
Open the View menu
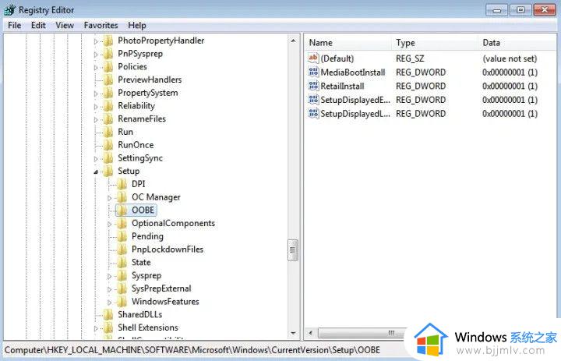(x=65, y=26)
